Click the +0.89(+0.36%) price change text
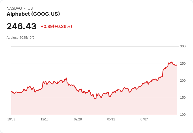This screenshot has width=193, height=133. point(56,26)
